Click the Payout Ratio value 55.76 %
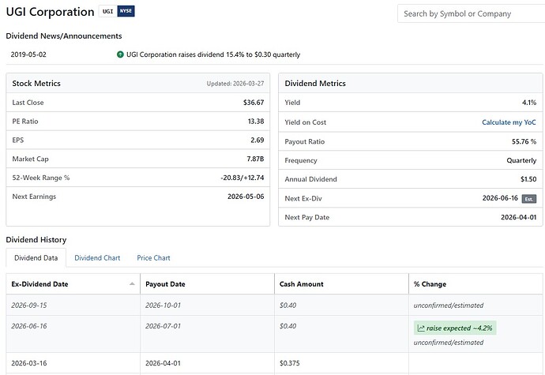The height and width of the screenshot is (375, 545). 524,141
